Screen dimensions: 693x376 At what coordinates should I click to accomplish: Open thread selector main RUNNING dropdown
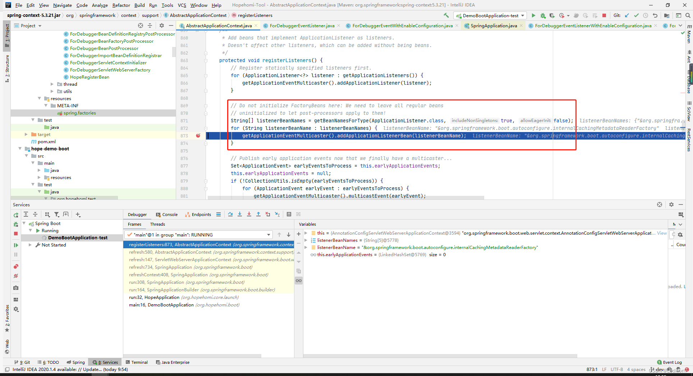(199, 235)
